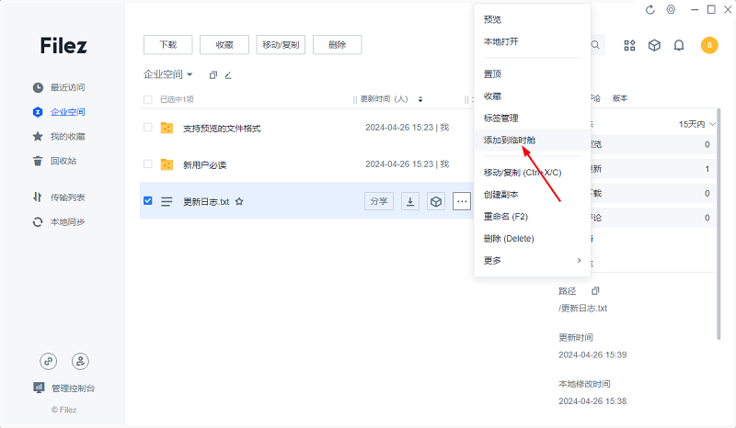736x428 pixels.
Task: Click the 移动/复制 toolbar button
Action: coord(281,44)
